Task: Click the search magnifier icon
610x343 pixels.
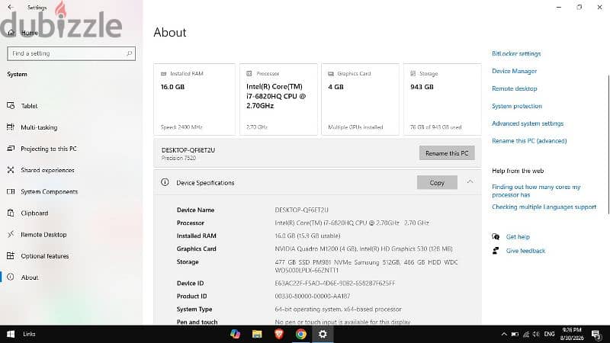Action: [x=129, y=53]
